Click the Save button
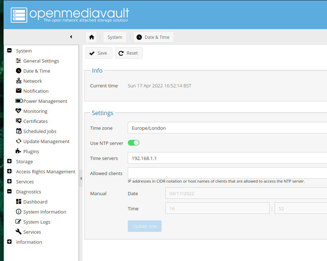 99,53
